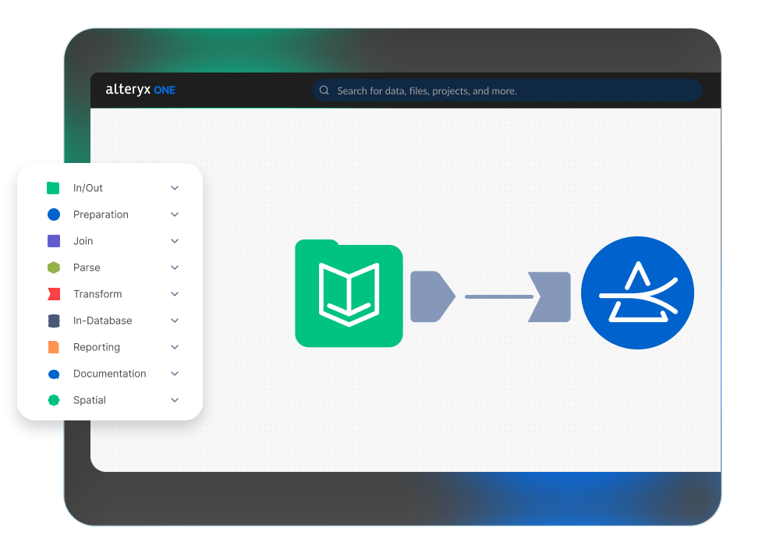Open the Reporting category entry
Screen dimensions: 780x546
click(96, 346)
